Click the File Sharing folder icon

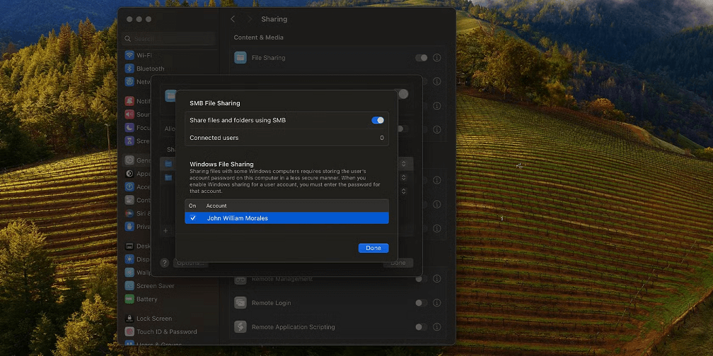click(240, 58)
